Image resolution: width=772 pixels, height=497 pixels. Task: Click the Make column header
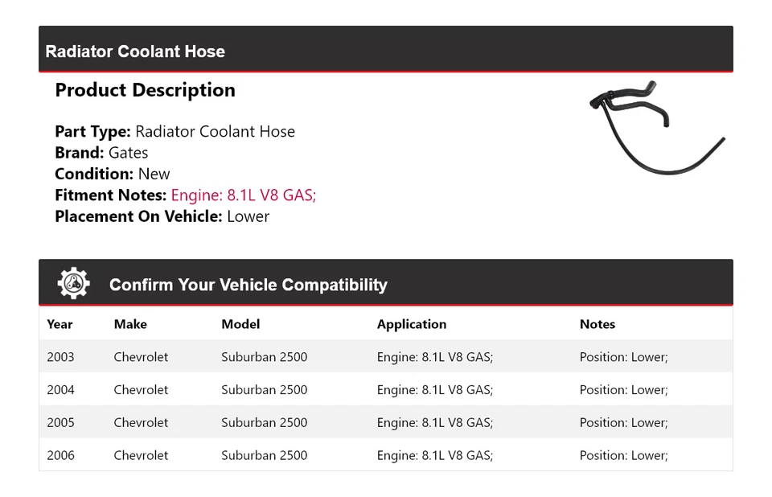coord(130,324)
